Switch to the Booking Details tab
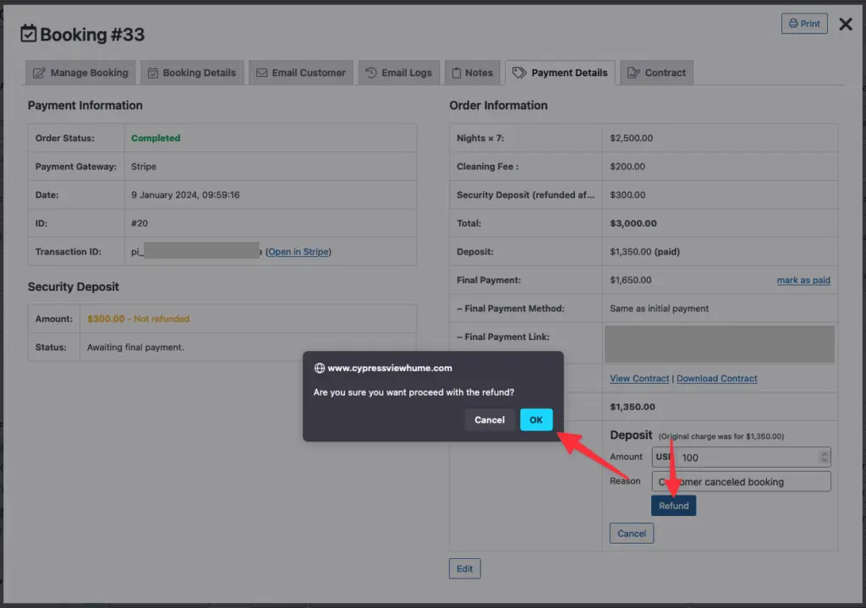This screenshot has width=866, height=608. pos(192,73)
